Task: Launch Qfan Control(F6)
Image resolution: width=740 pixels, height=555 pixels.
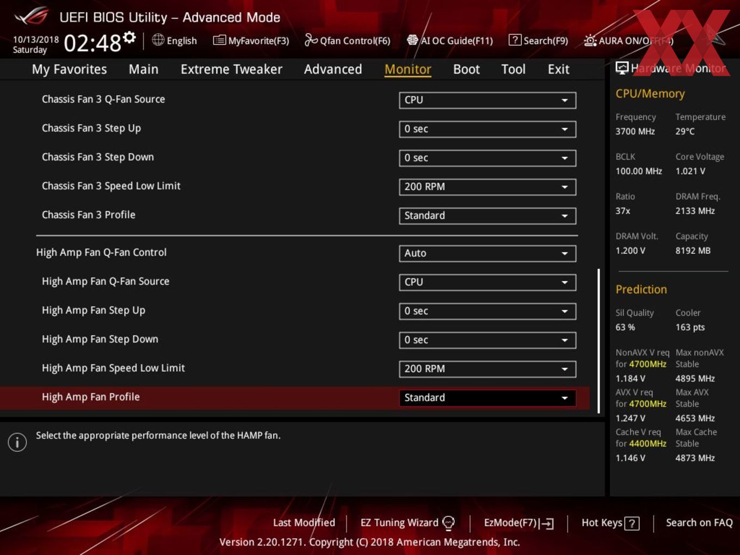Action: (x=347, y=40)
